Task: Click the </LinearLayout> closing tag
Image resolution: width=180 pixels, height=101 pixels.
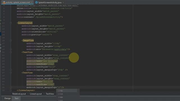Action: [x=26, y=90]
